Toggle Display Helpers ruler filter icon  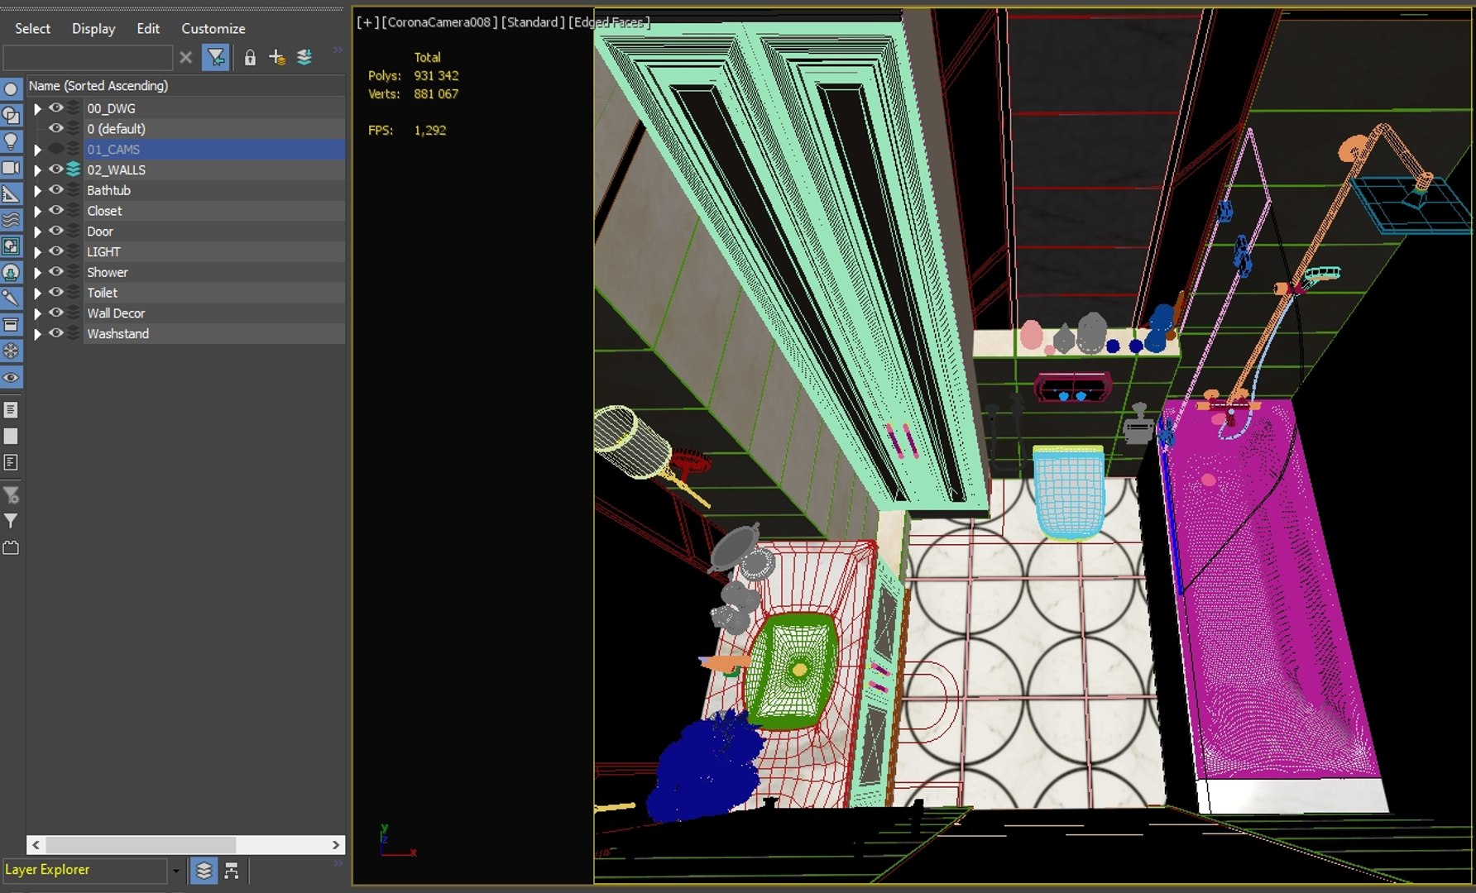pyautogui.click(x=11, y=194)
